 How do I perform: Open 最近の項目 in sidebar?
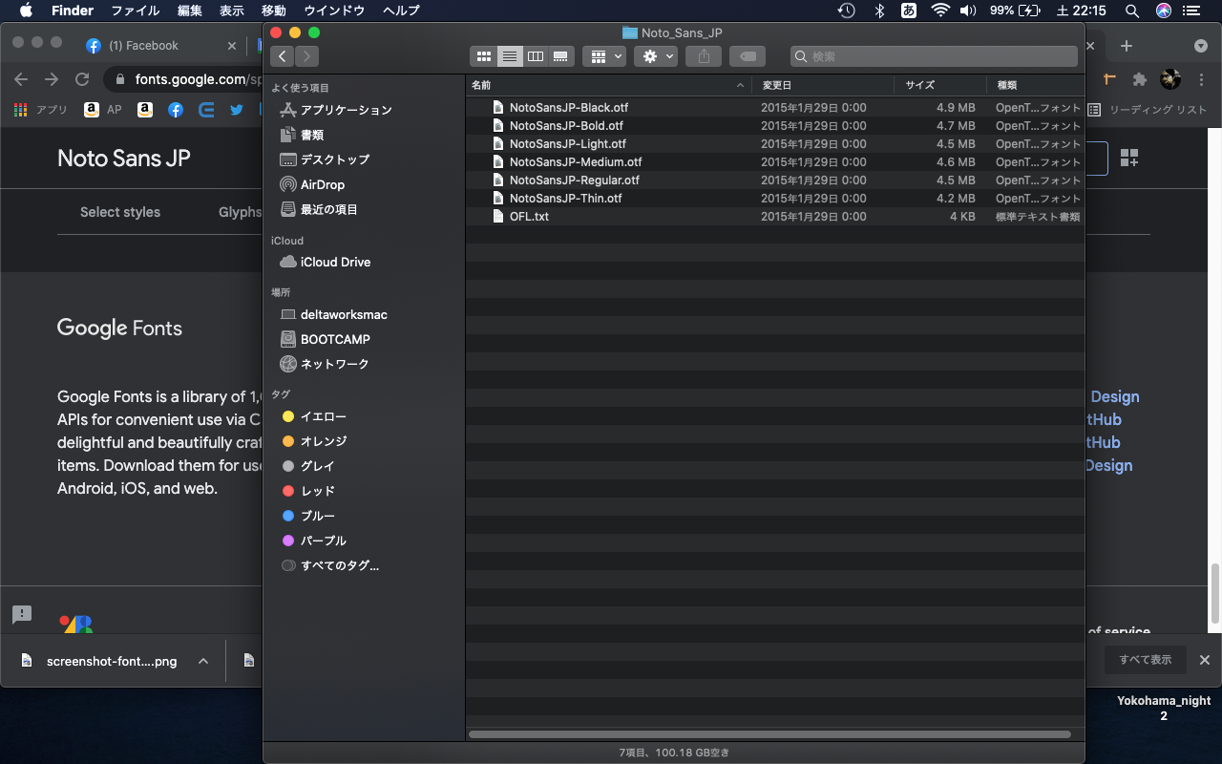pos(319,209)
